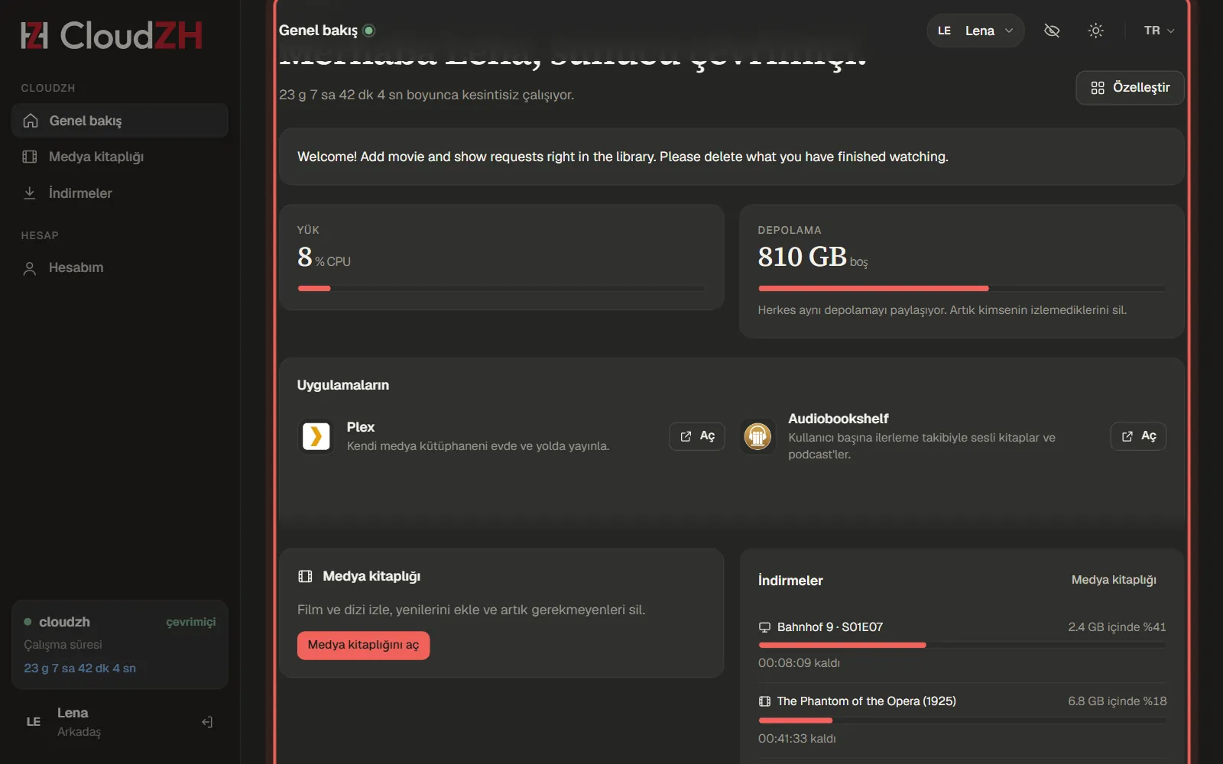This screenshot has width=1223, height=764.
Task: Click the Bahnhof 9 download progress bar
Action: 962,645
